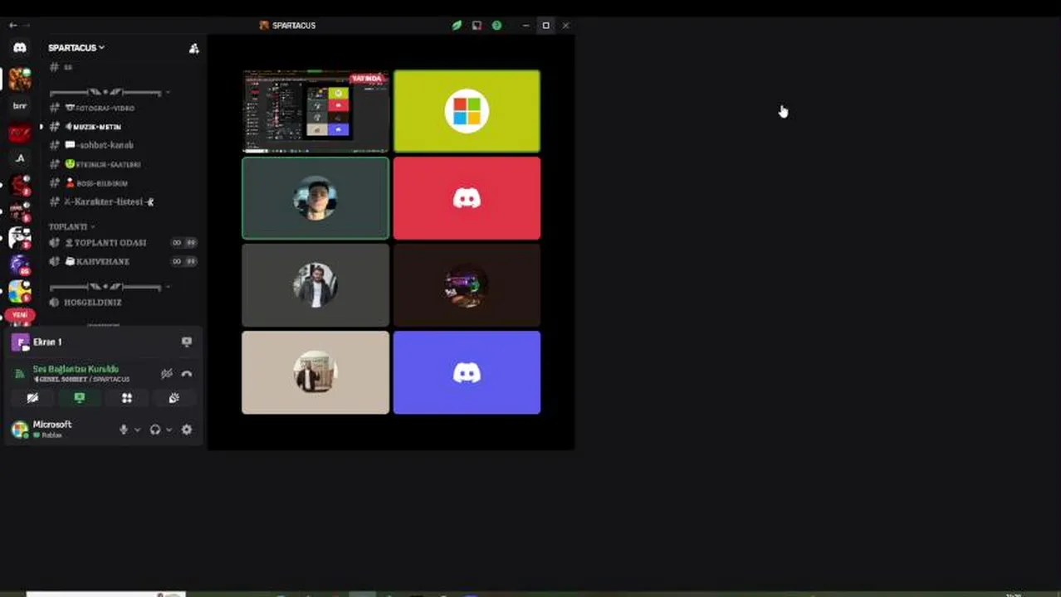Open the invite members icon beside SPARTACUS
Viewport: 1061px width, 597px height.
pos(193,48)
